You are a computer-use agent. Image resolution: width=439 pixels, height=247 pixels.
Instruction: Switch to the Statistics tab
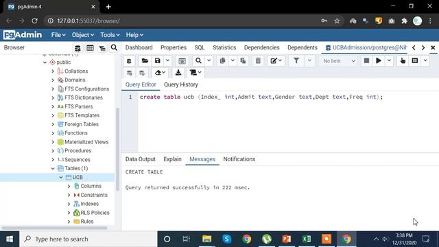pyautogui.click(x=224, y=47)
